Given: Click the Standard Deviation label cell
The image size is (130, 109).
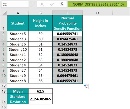Looking at the screenshot, I should [x=18, y=99].
